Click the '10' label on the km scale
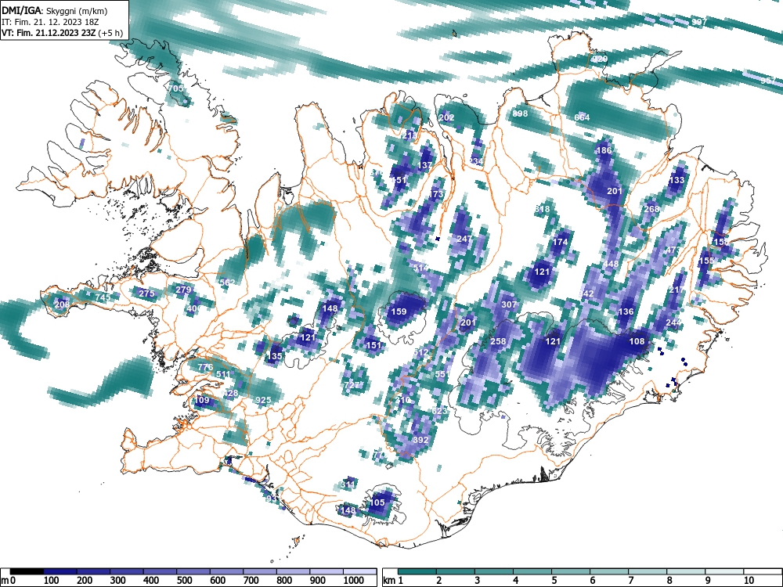The width and height of the screenshot is (783, 587). click(748, 581)
